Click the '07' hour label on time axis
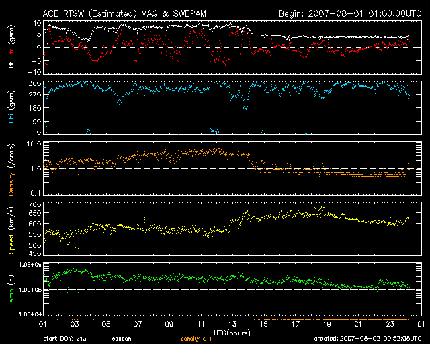The image size is (430, 344). pos(137,324)
